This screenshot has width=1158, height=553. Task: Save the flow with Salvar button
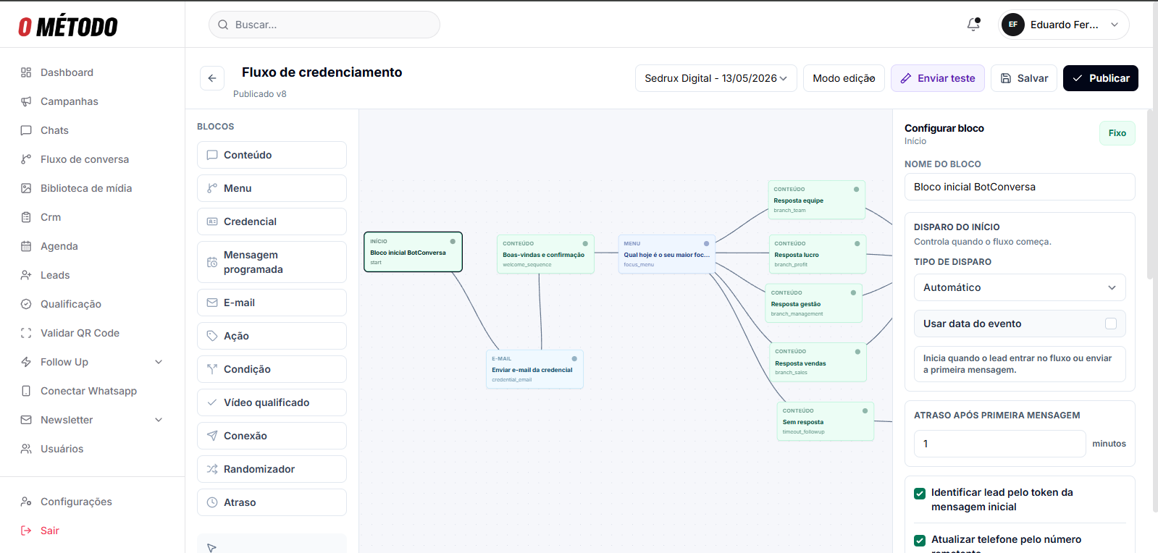point(1024,78)
